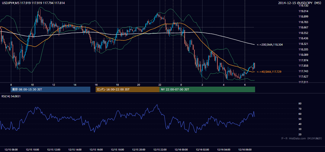
Task: Click the RSI axis level 70
Action: pyautogui.click(x=300, y=109)
